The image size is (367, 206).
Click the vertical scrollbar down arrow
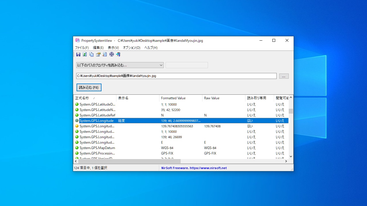pos(291,157)
